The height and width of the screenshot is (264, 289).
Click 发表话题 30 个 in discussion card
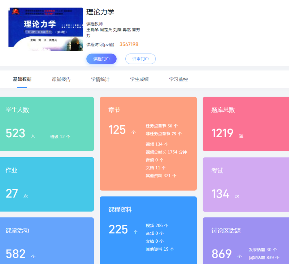(x=263, y=250)
